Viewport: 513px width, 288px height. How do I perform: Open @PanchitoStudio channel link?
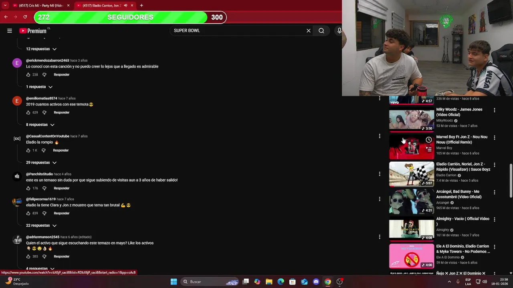[x=39, y=174]
